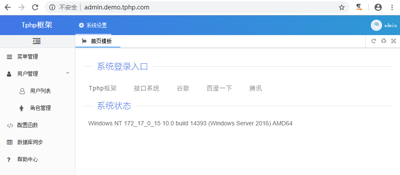Click the browser forward arrow
The height and width of the screenshot is (175, 400).
click(x=21, y=7)
